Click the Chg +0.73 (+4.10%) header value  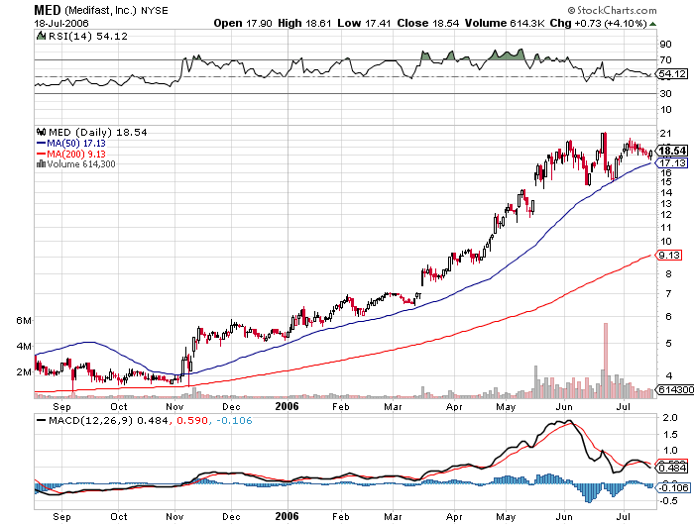coord(599,23)
